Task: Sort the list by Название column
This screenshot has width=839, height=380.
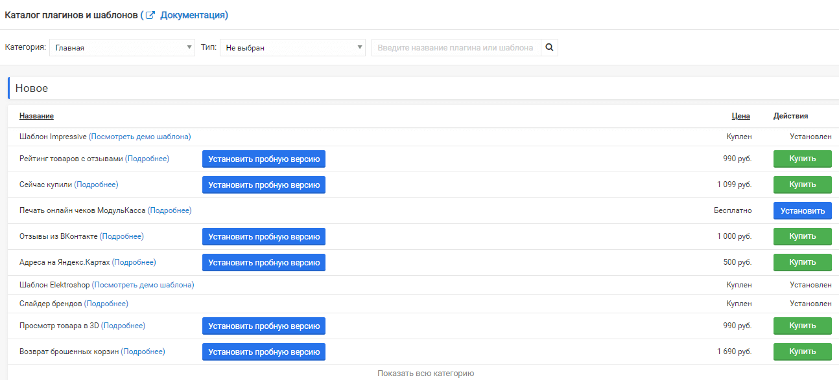Action: click(36, 116)
